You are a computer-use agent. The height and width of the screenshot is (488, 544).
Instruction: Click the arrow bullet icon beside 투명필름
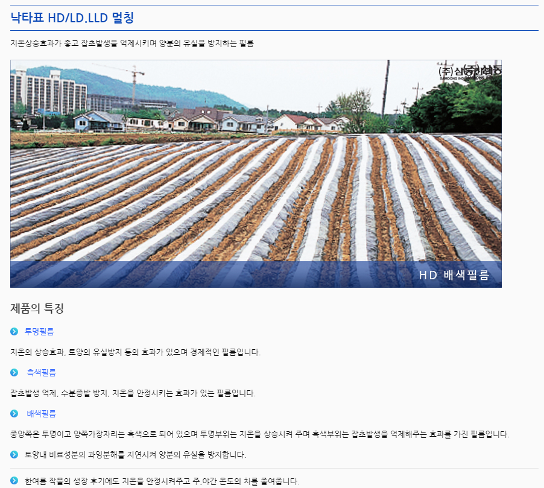pyautogui.click(x=14, y=331)
